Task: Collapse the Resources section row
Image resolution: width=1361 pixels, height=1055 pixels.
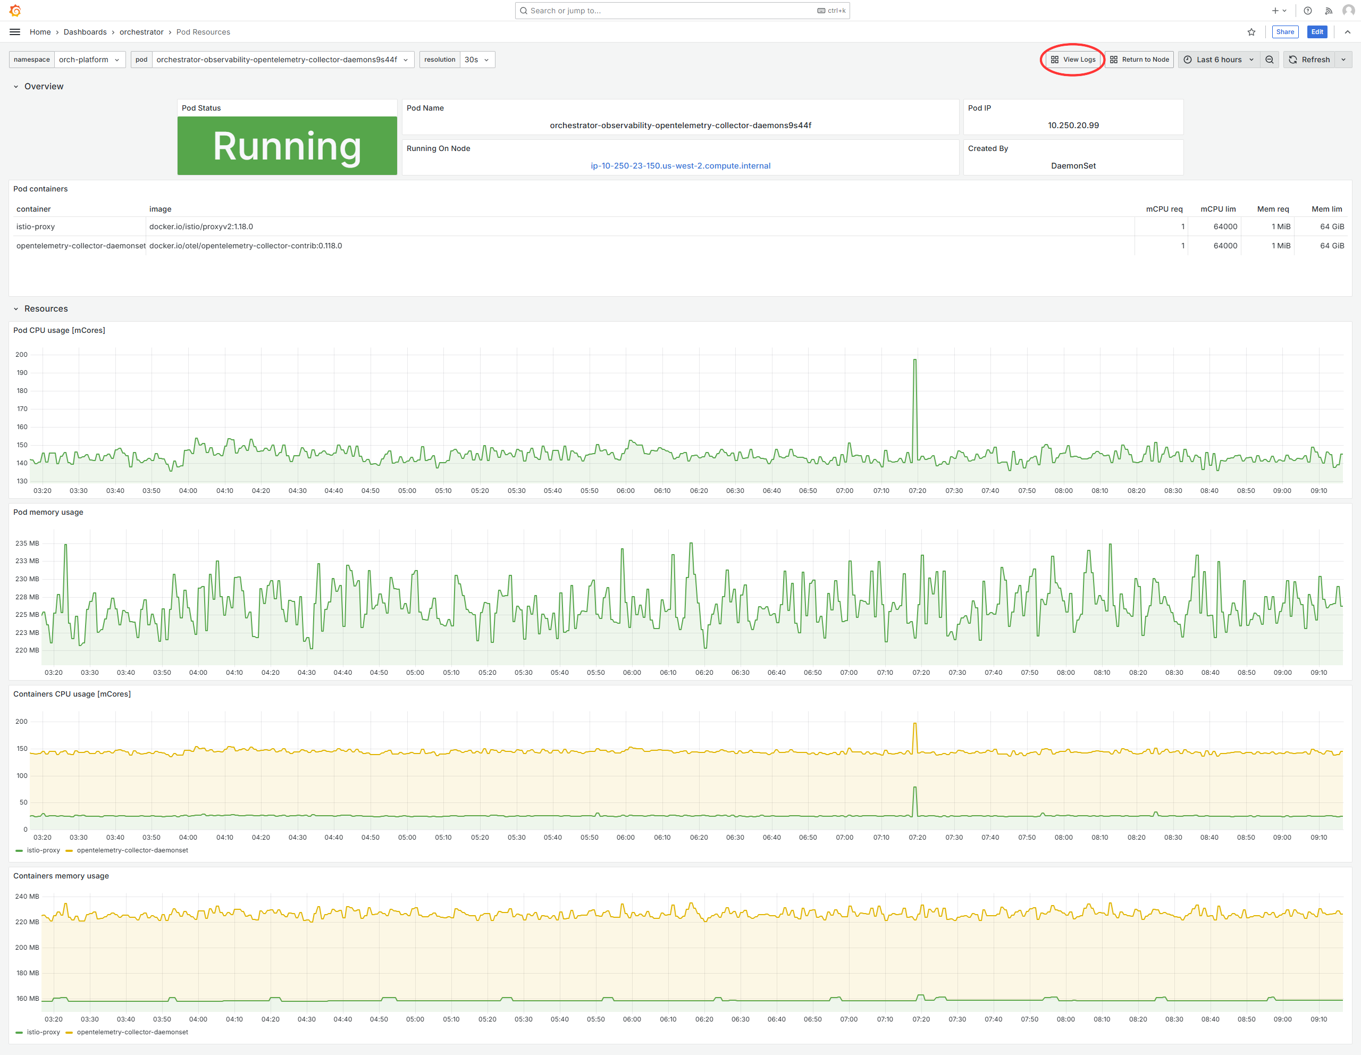Action: 46,308
